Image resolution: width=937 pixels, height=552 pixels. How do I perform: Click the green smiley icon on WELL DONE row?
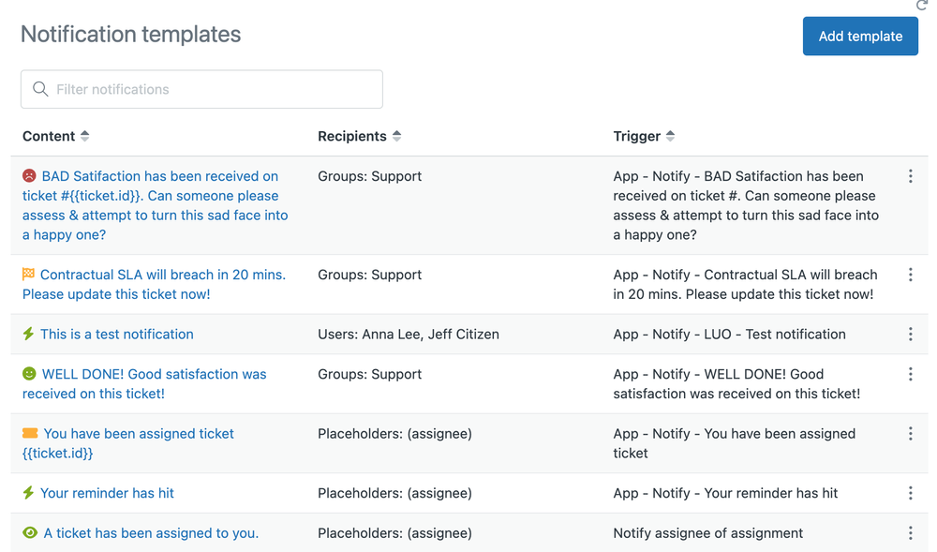tap(27, 374)
